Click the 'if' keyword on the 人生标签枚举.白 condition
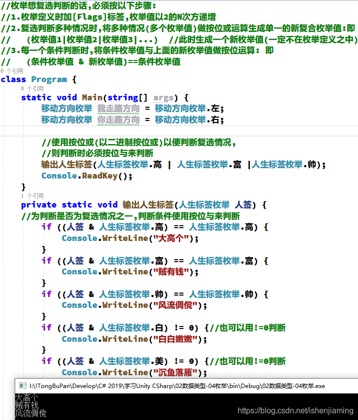This screenshot has width=358, height=420. [x=46, y=328]
